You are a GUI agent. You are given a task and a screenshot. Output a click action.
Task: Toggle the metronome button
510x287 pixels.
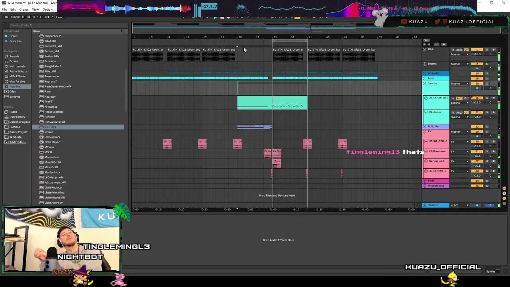click(x=48, y=17)
